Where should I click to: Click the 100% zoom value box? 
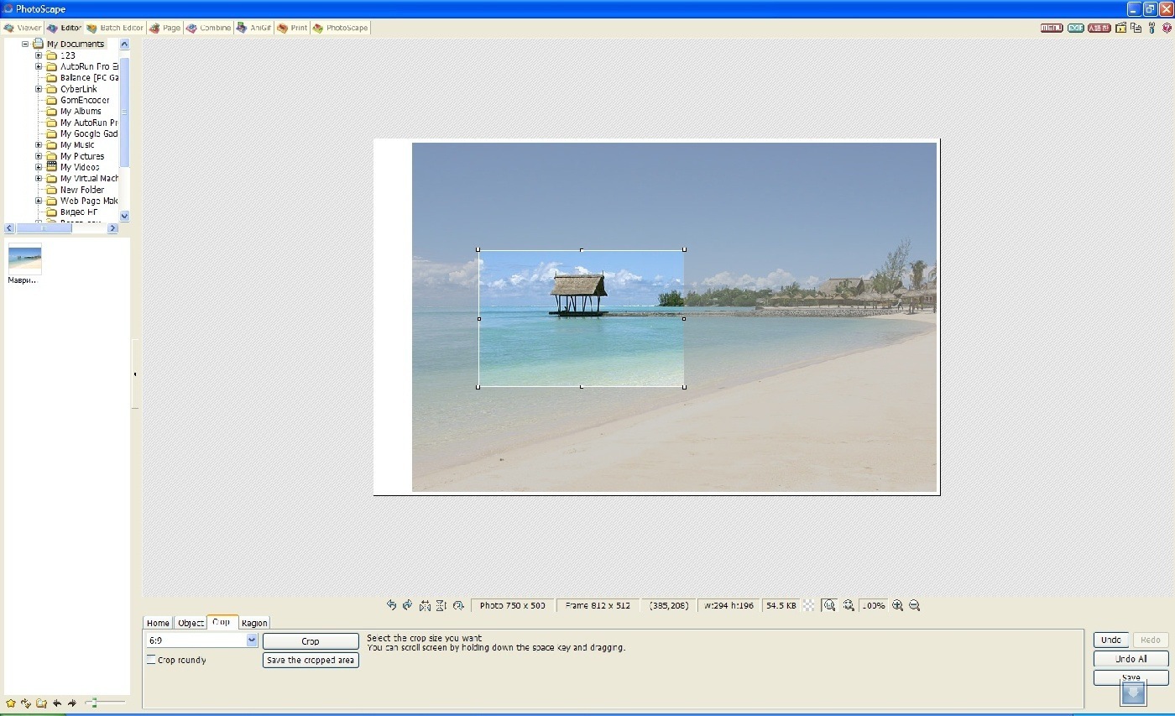coord(873,605)
